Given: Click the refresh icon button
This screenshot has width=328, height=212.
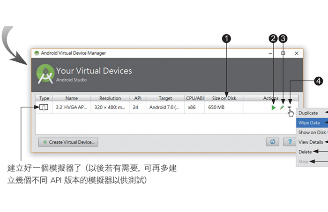Looking at the screenshot, I should click(273, 142).
